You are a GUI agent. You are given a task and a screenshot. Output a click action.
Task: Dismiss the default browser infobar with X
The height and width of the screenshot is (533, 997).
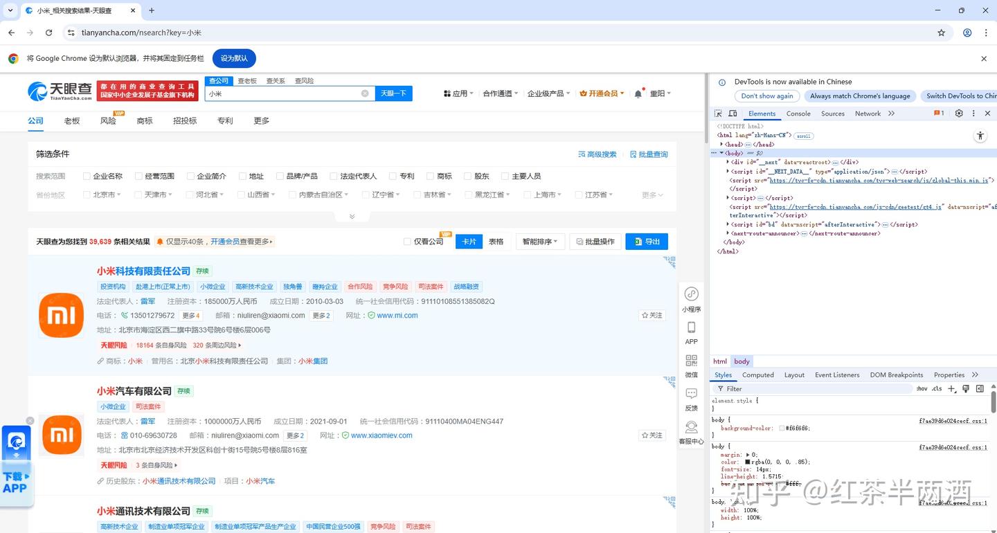click(984, 59)
